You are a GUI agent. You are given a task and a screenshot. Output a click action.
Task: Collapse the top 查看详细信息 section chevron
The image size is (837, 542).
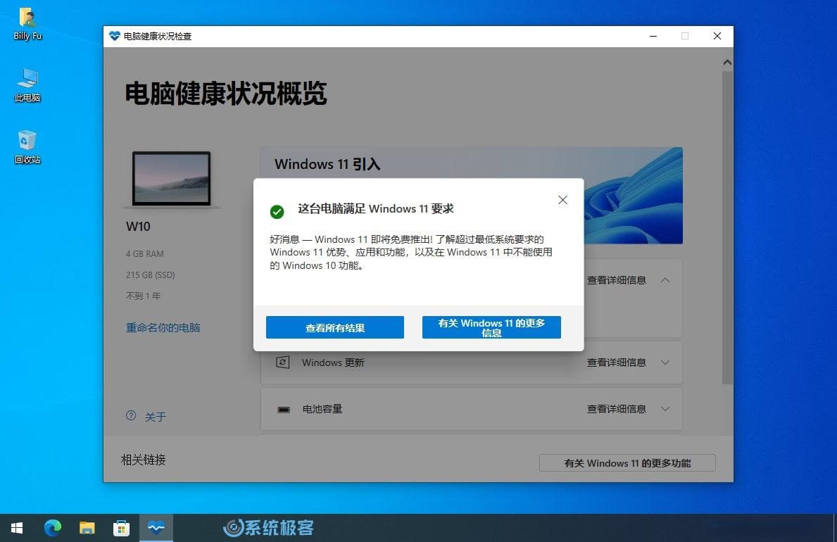pos(665,280)
